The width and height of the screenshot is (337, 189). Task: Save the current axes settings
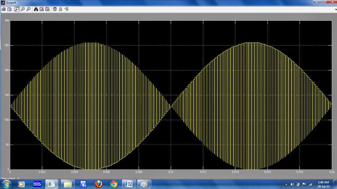tap(41, 9)
